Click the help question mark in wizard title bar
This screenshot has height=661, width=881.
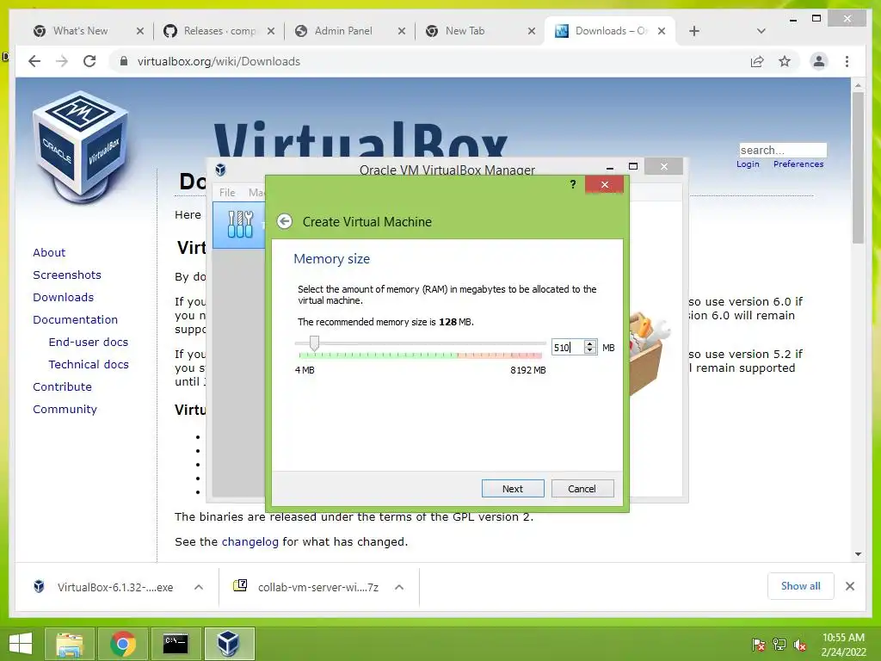tap(572, 184)
